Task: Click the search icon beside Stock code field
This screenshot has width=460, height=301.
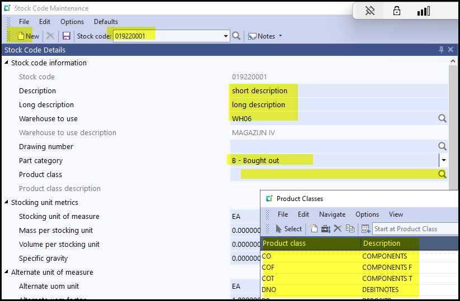Action: (x=236, y=36)
